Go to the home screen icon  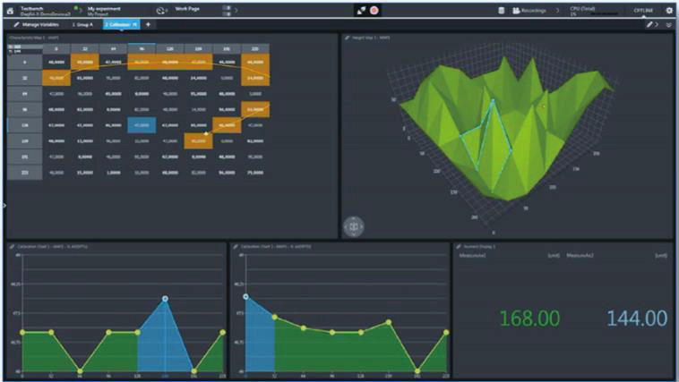pos(10,11)
